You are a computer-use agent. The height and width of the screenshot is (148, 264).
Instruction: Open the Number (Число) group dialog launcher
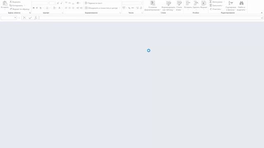tap(142, 13)
